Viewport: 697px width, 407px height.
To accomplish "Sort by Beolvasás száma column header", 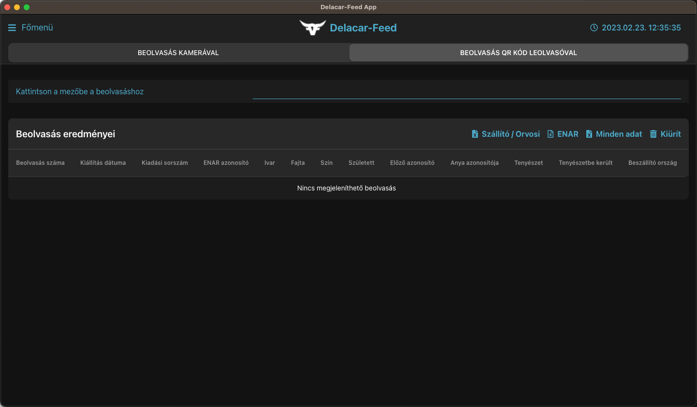I will click(40, 163).
